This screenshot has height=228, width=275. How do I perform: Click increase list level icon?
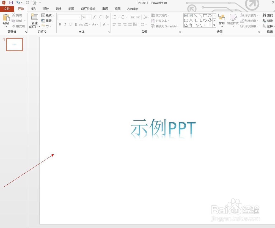point(138,17)
